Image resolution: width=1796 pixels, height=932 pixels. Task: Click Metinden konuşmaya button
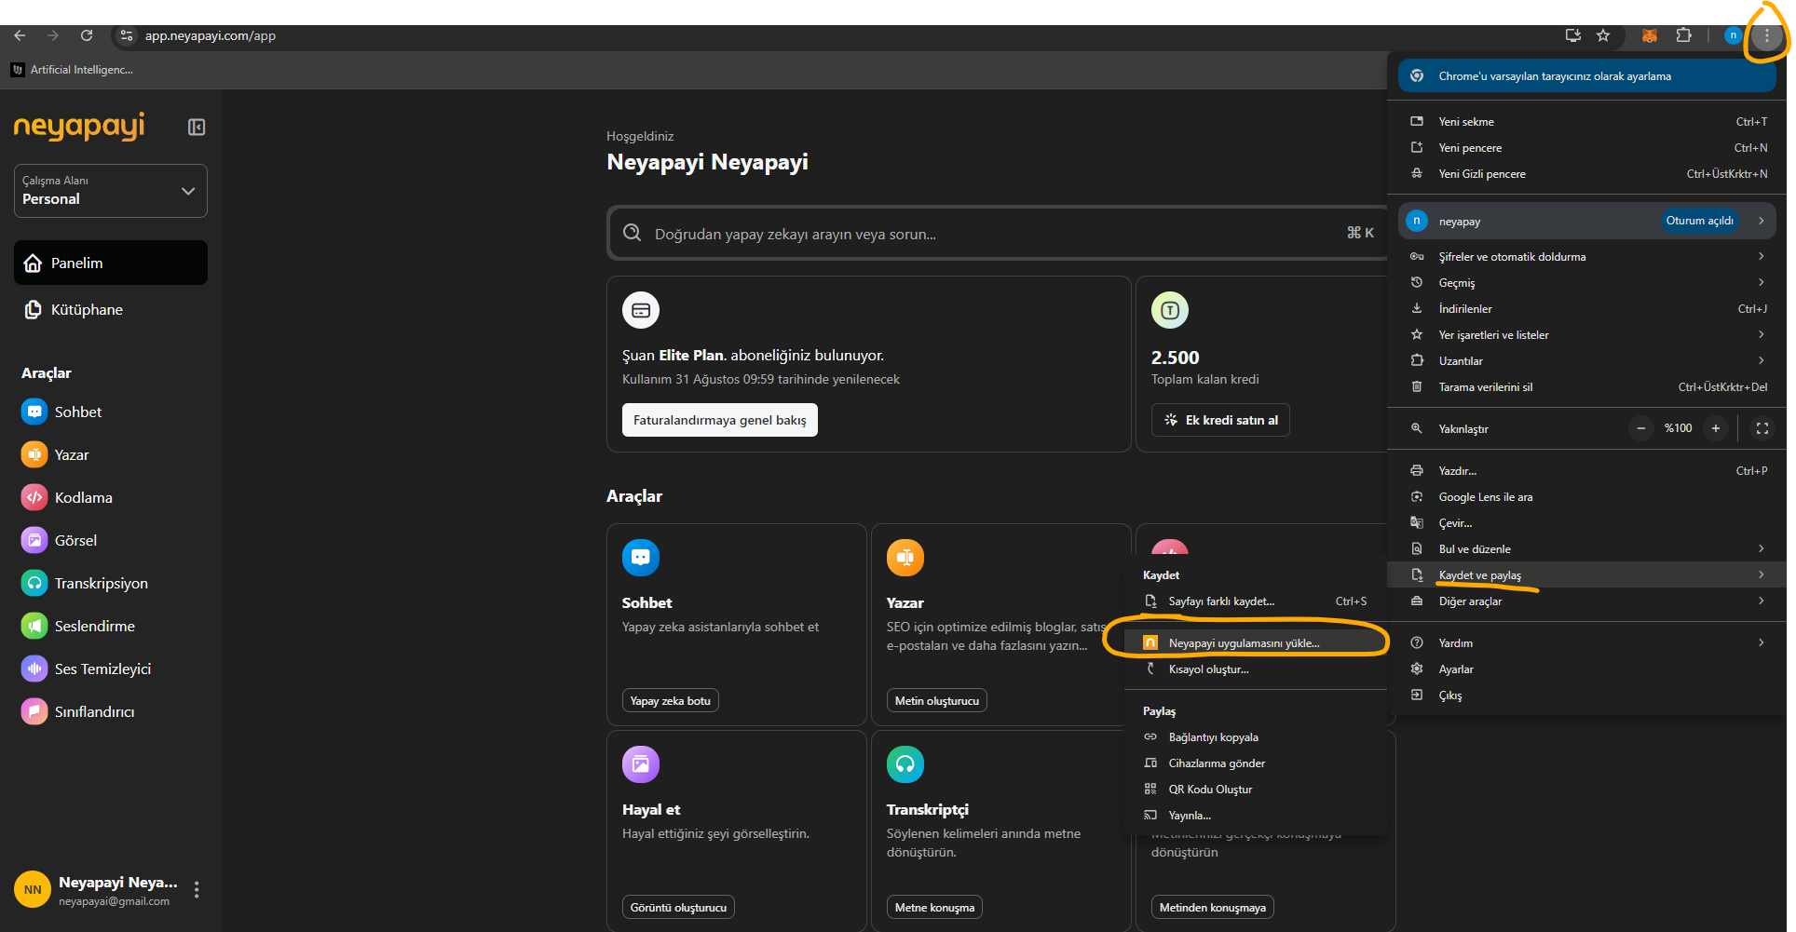pos(1213,907)
